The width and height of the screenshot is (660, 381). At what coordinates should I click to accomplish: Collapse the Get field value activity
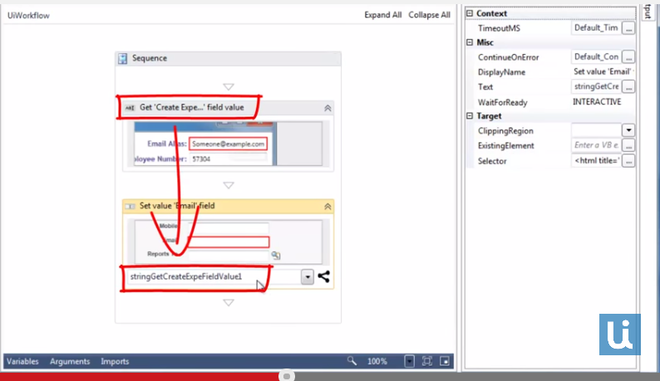click(x=328, y=108)
